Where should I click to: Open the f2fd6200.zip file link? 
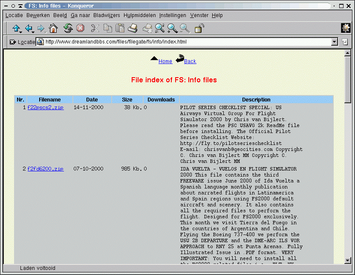tap(45, 169)
